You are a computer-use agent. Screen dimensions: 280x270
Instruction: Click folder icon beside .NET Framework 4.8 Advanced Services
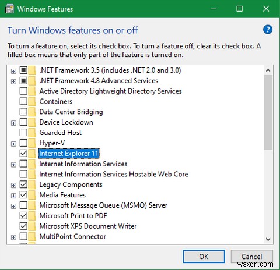coord(32,80)
